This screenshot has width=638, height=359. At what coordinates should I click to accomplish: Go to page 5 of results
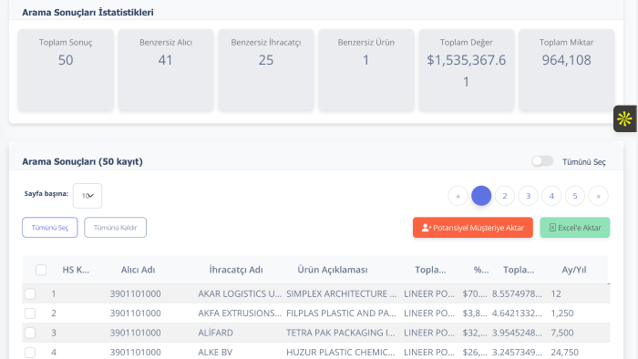pos(575,196)
